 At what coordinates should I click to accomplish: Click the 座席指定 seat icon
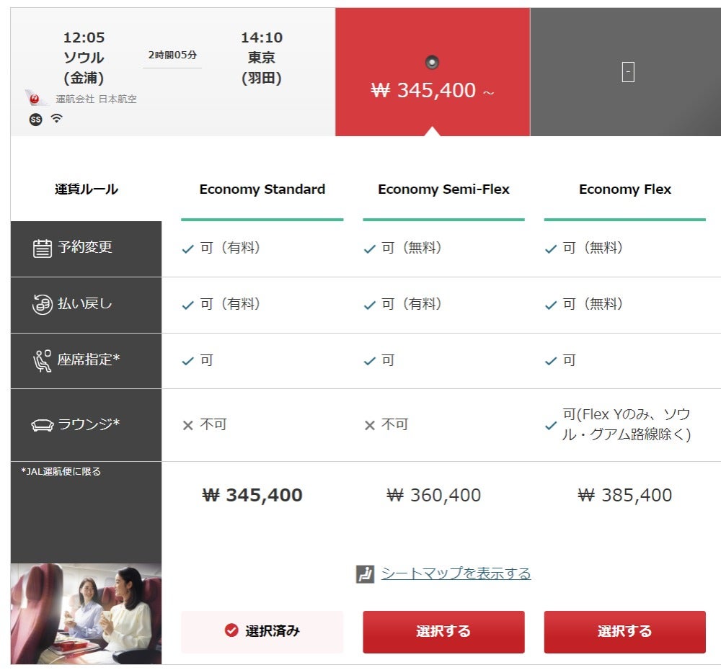click(x=43, y=360)
